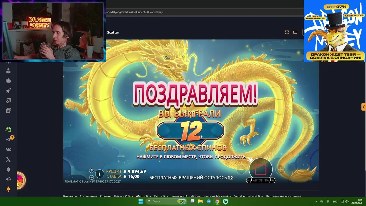Open the AML policy footer link
The width and height of the screenshot is (366, 206).
coord(143,196)
